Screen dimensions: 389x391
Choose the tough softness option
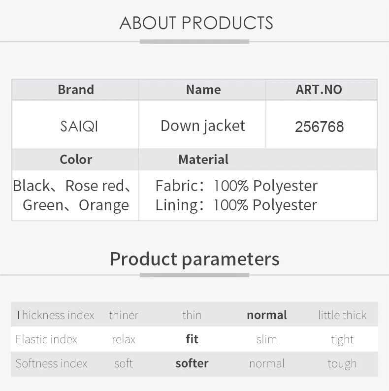point(342,363)
